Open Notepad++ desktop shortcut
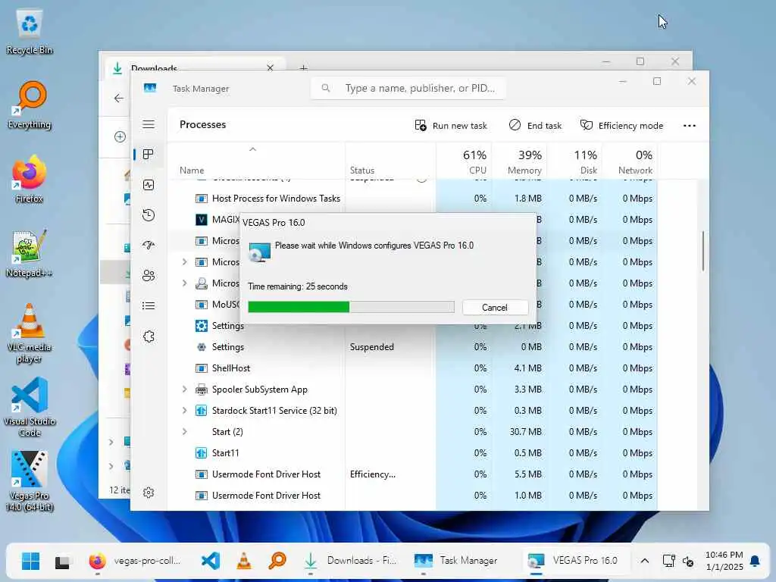 30,253
